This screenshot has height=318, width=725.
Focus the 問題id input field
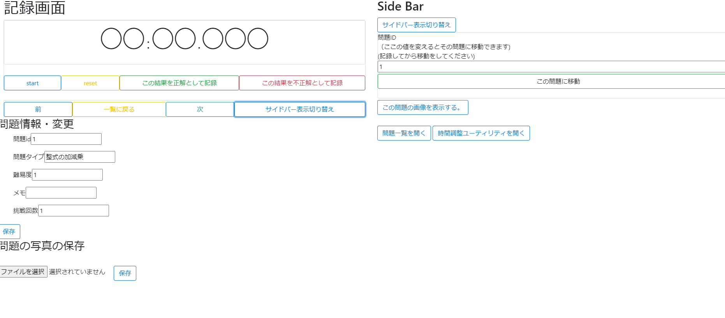coord(66,139)
